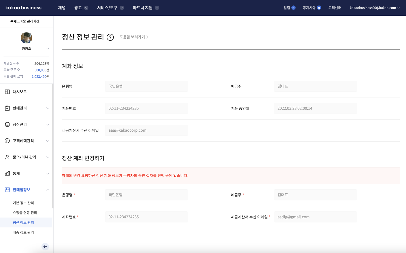Viewport: 406px width, 253px height.
Task: Open 기본 정보 관리 submenu item
Action: tap(23, 203)
